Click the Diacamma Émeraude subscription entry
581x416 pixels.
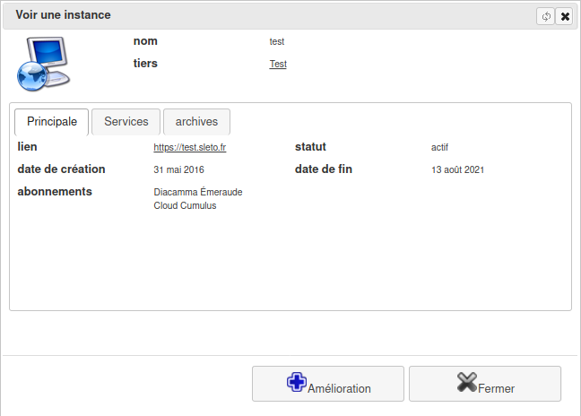click(x=198, y=192)
